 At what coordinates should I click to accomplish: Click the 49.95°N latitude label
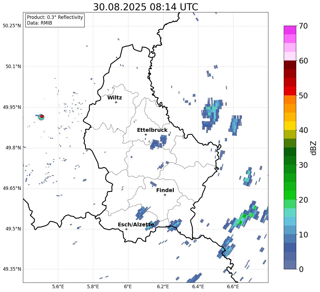click(12, 107)
